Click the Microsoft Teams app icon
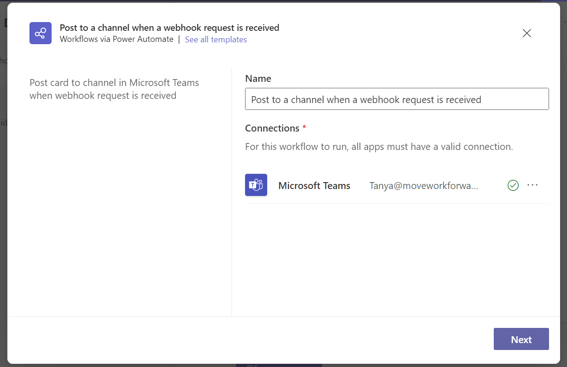 (256, 185)
